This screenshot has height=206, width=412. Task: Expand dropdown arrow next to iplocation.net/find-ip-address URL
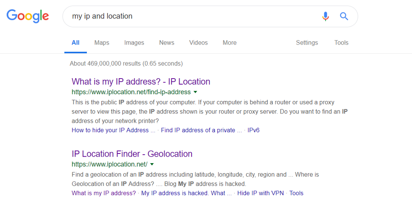point(196,92)
